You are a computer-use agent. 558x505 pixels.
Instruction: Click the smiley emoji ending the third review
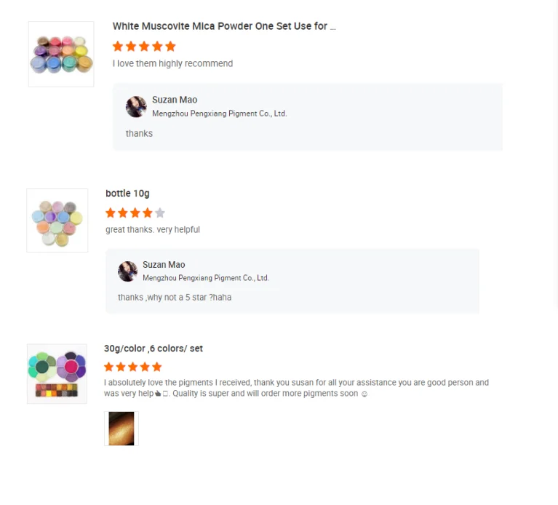coord(364,394)
